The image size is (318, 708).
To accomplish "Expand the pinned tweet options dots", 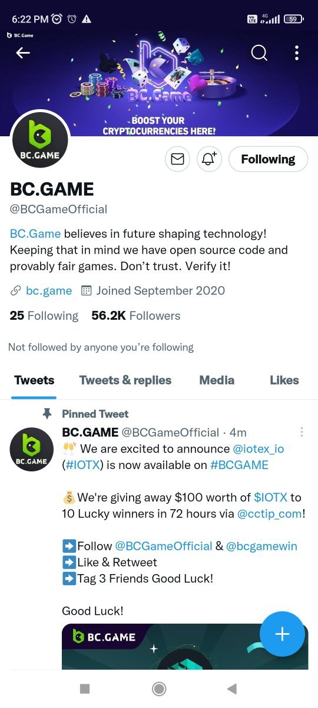I will tap(302, 432).
